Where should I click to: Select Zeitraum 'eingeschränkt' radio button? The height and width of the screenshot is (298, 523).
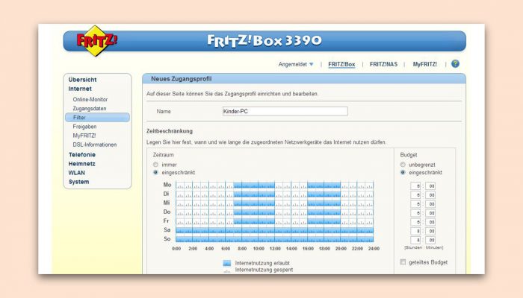pos(155,172)
